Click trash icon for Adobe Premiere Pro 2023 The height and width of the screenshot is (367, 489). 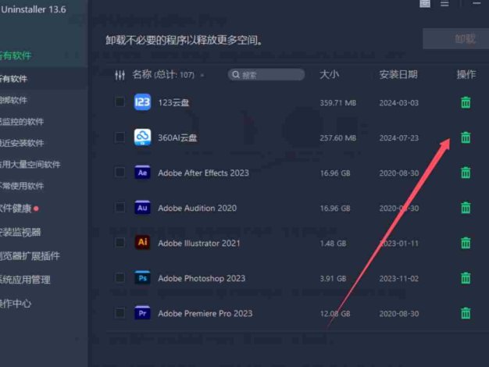(466, 313)
